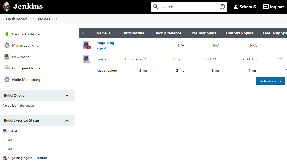Click the last checked row label
This screenshot has height=165, width=287.
(107, 70)
